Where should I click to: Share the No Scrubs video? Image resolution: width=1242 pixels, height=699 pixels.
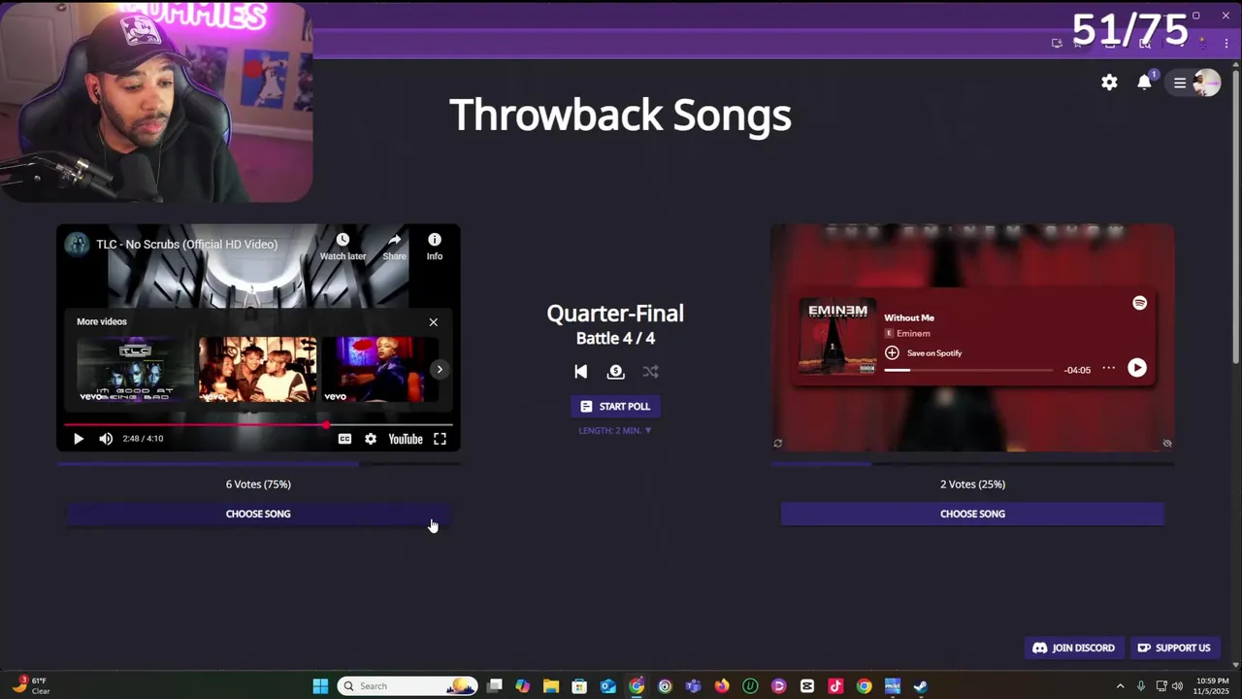[394, 247]
